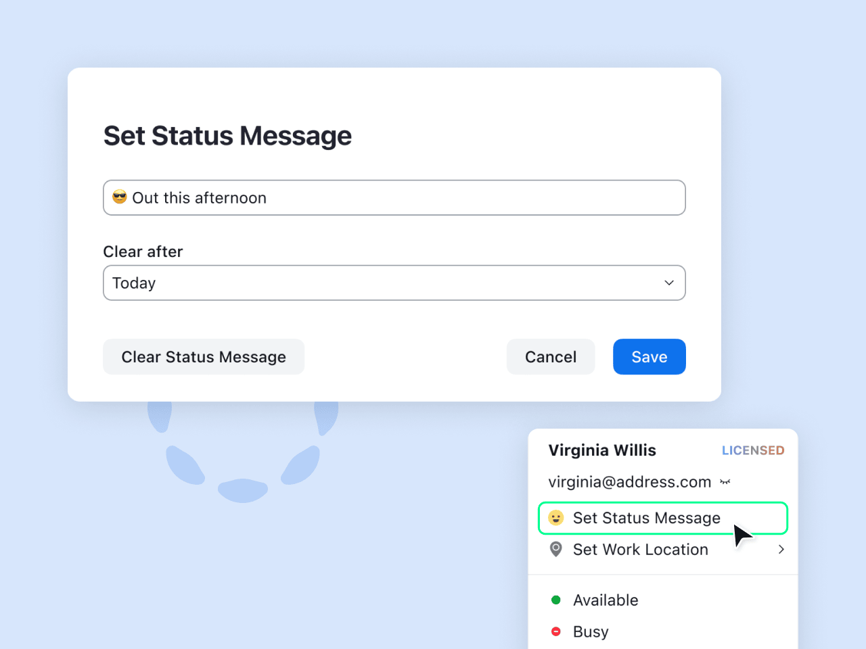Click the location pin icon
The height and width of the screenshot is (649, 866).
click(556, 550)
